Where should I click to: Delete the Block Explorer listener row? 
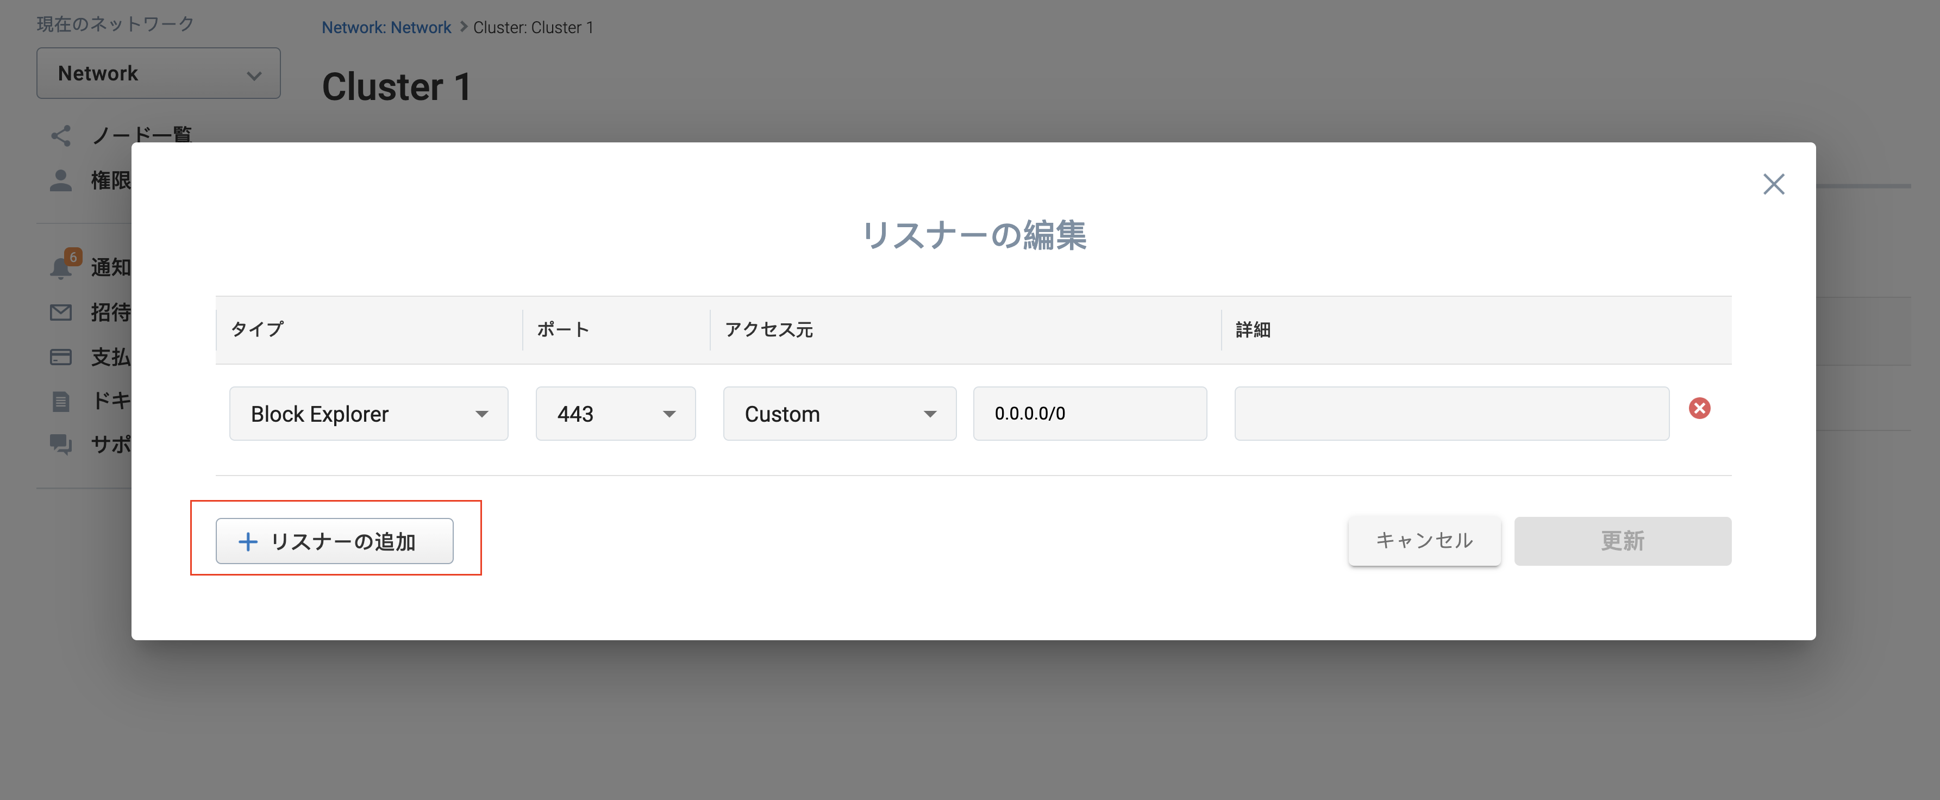1699,408
